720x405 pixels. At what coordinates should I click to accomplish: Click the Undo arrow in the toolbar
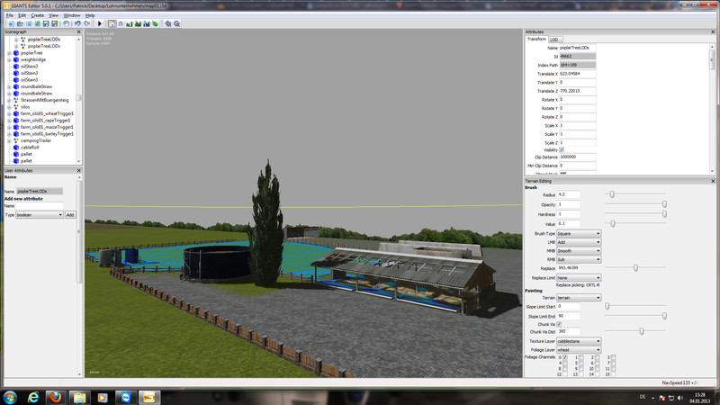click(x=77, y=23)
